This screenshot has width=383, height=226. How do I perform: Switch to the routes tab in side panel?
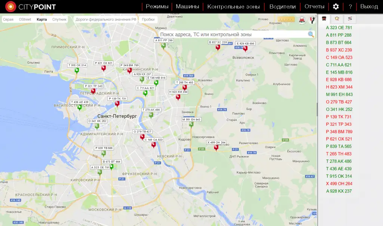tap(350, 18)
